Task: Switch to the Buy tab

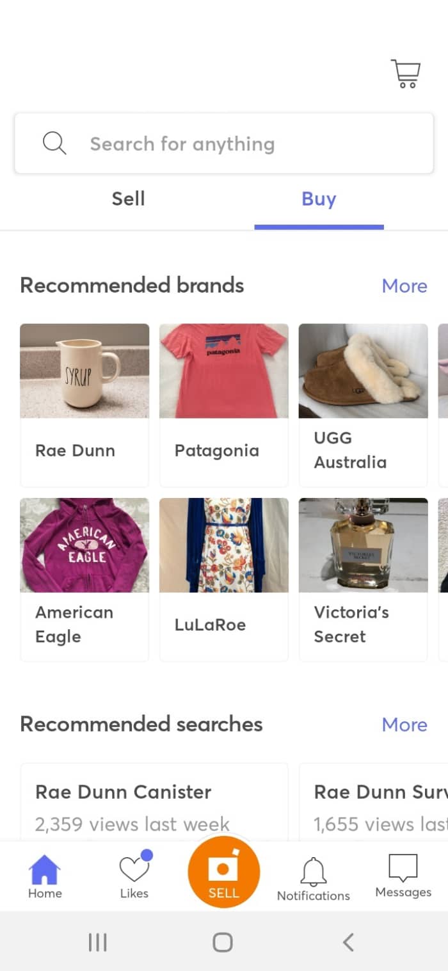Action: pos(318,199)
